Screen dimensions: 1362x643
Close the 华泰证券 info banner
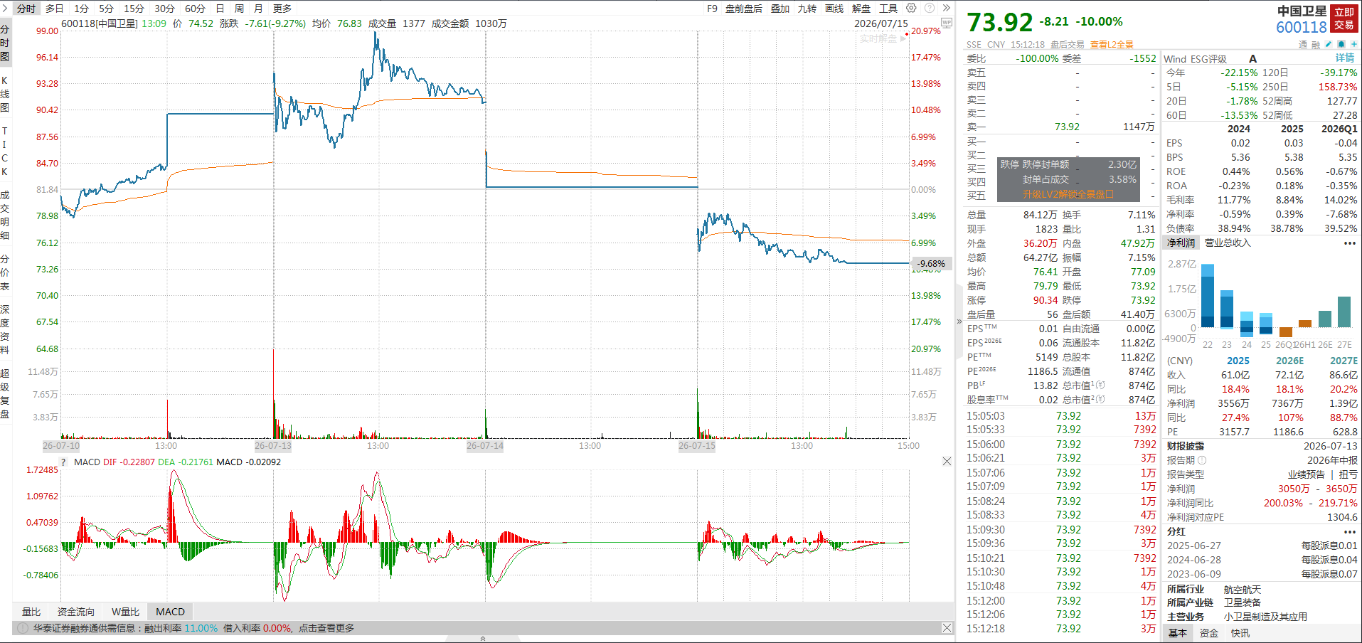pyautogui.click(x=947, y=627)
